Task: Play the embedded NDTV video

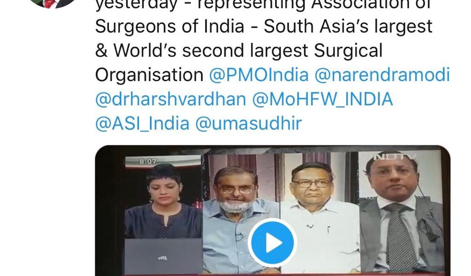Action: coord(272,243)
